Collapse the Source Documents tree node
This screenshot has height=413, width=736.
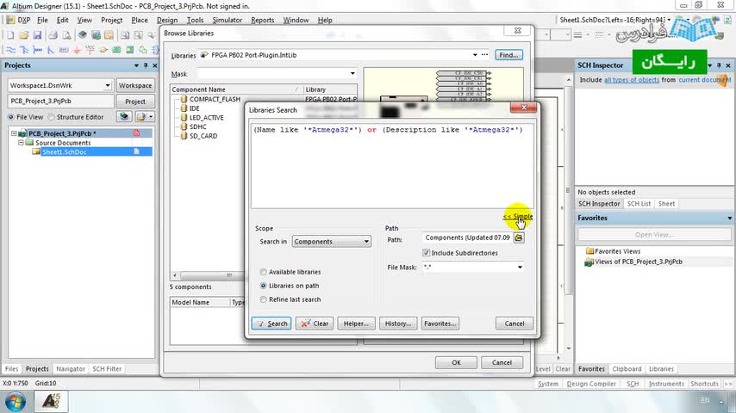(x=21, y=143)
